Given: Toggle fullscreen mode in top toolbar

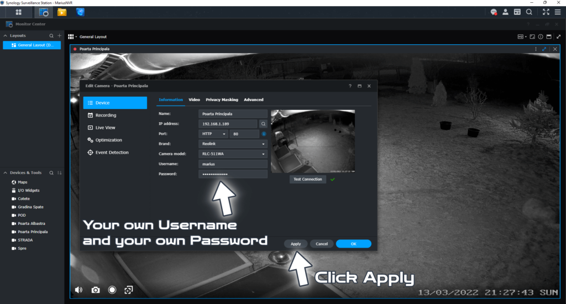Looking at the screenshot, I should 546,12.
